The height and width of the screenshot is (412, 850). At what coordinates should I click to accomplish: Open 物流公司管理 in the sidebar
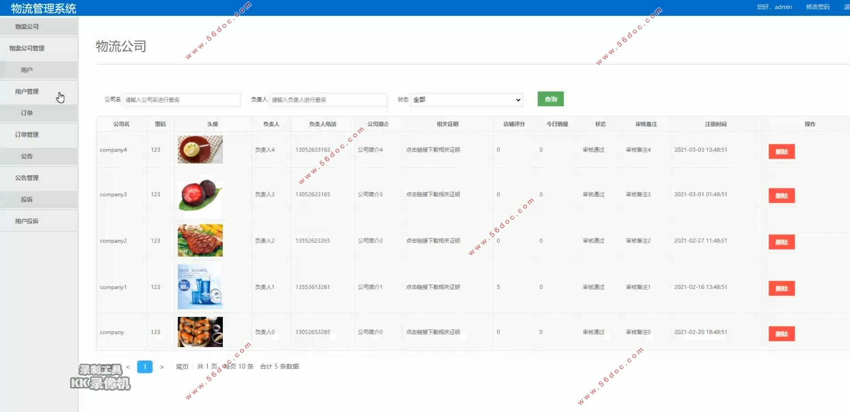click(x=27, y=48)
